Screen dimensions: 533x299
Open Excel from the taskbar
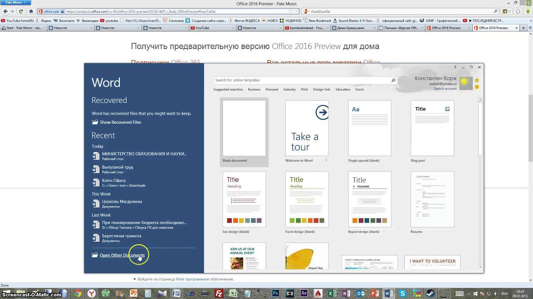[x=332, y=294]
